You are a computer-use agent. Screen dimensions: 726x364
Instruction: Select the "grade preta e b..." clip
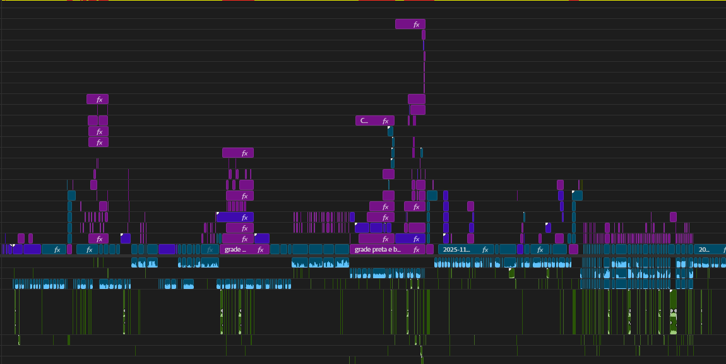coord(388,249)
